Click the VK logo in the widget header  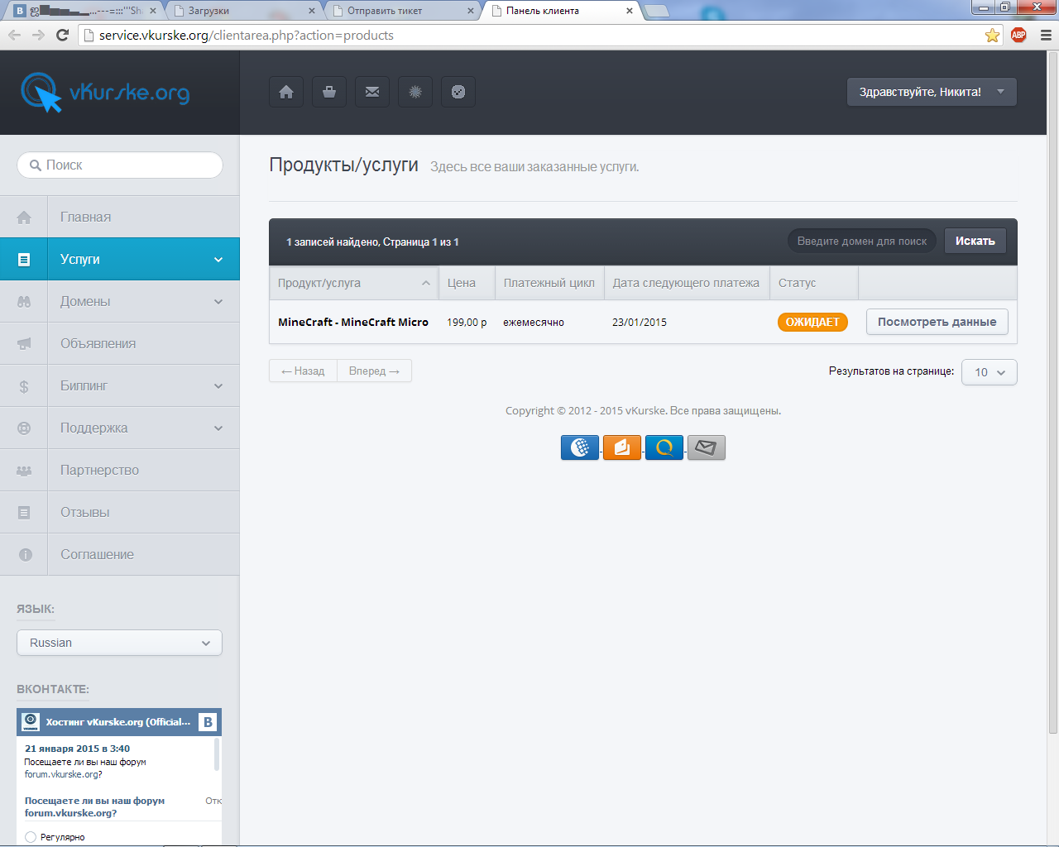point(208,722)
